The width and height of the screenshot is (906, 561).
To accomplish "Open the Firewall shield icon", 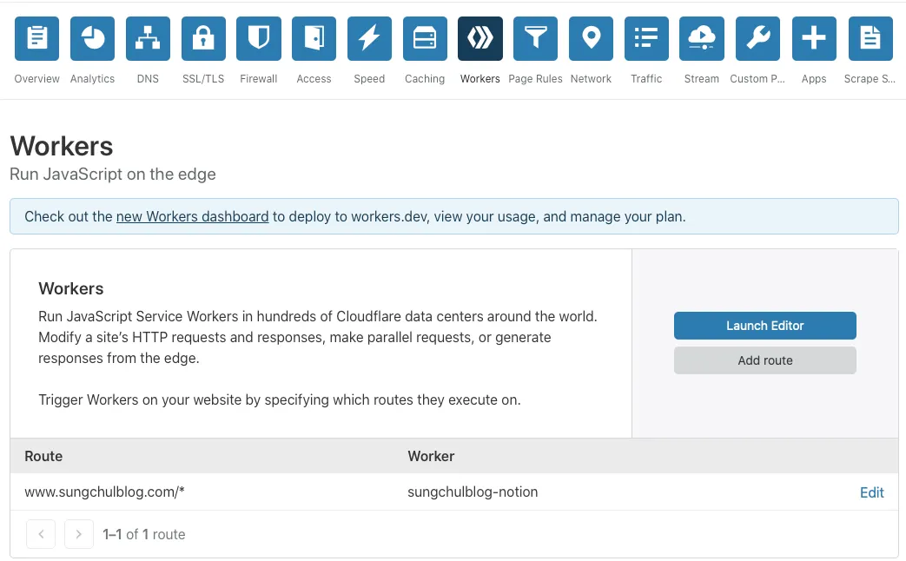I will coord(259,39).
